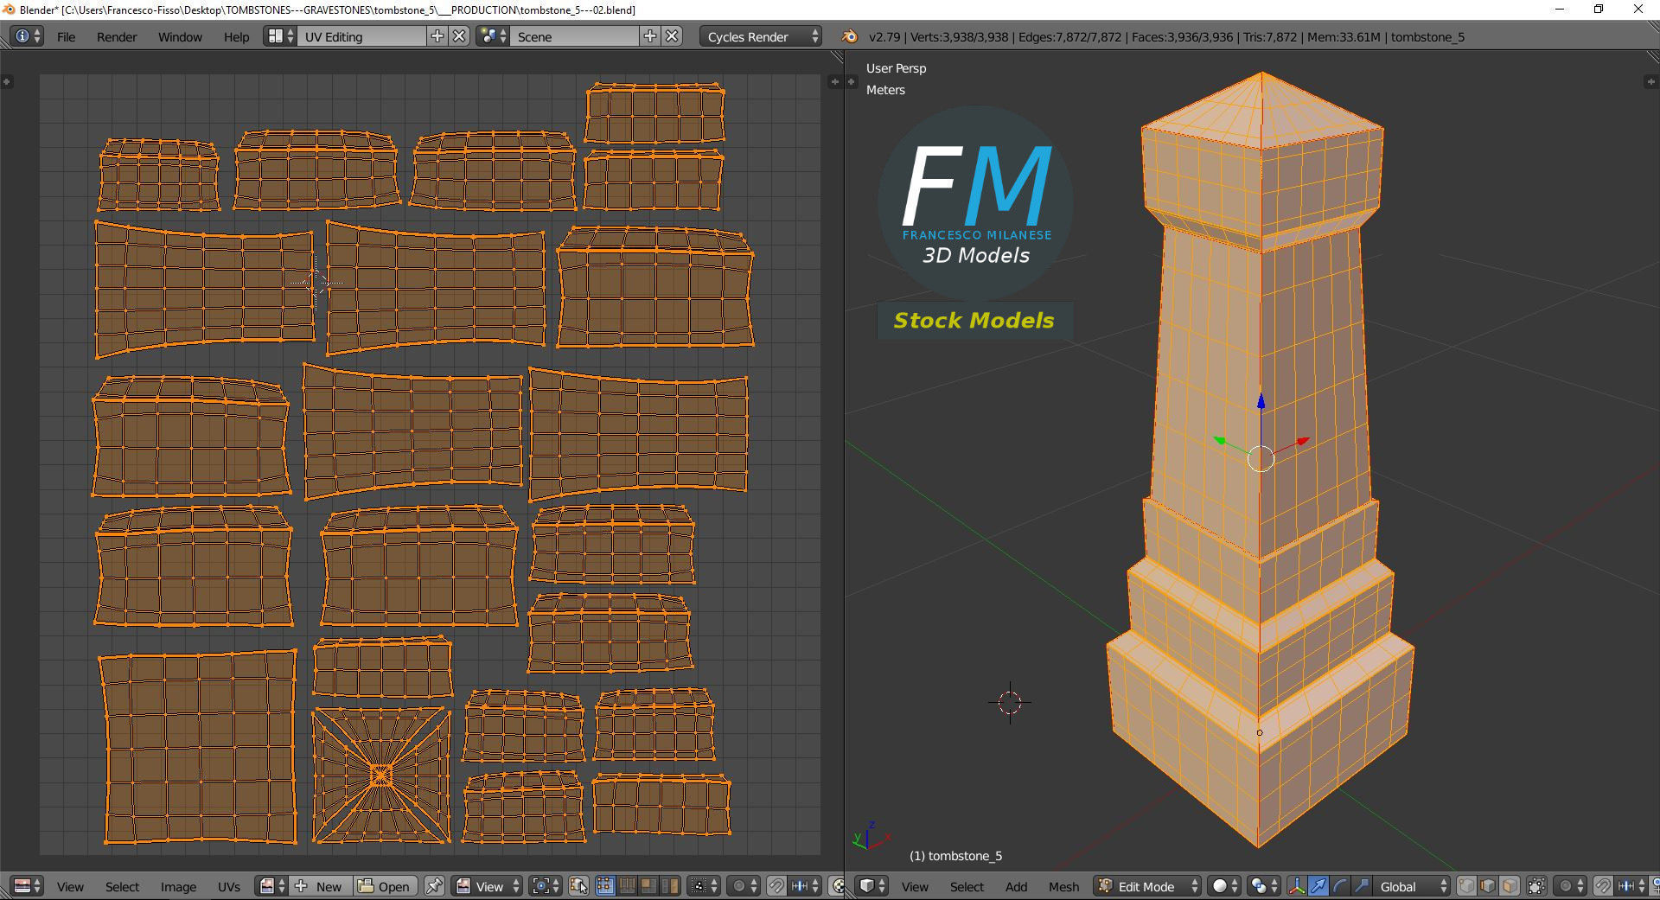This screenshot has width=1660, height=900.
Task: Select UV edge selection mode
Action: 627,886
